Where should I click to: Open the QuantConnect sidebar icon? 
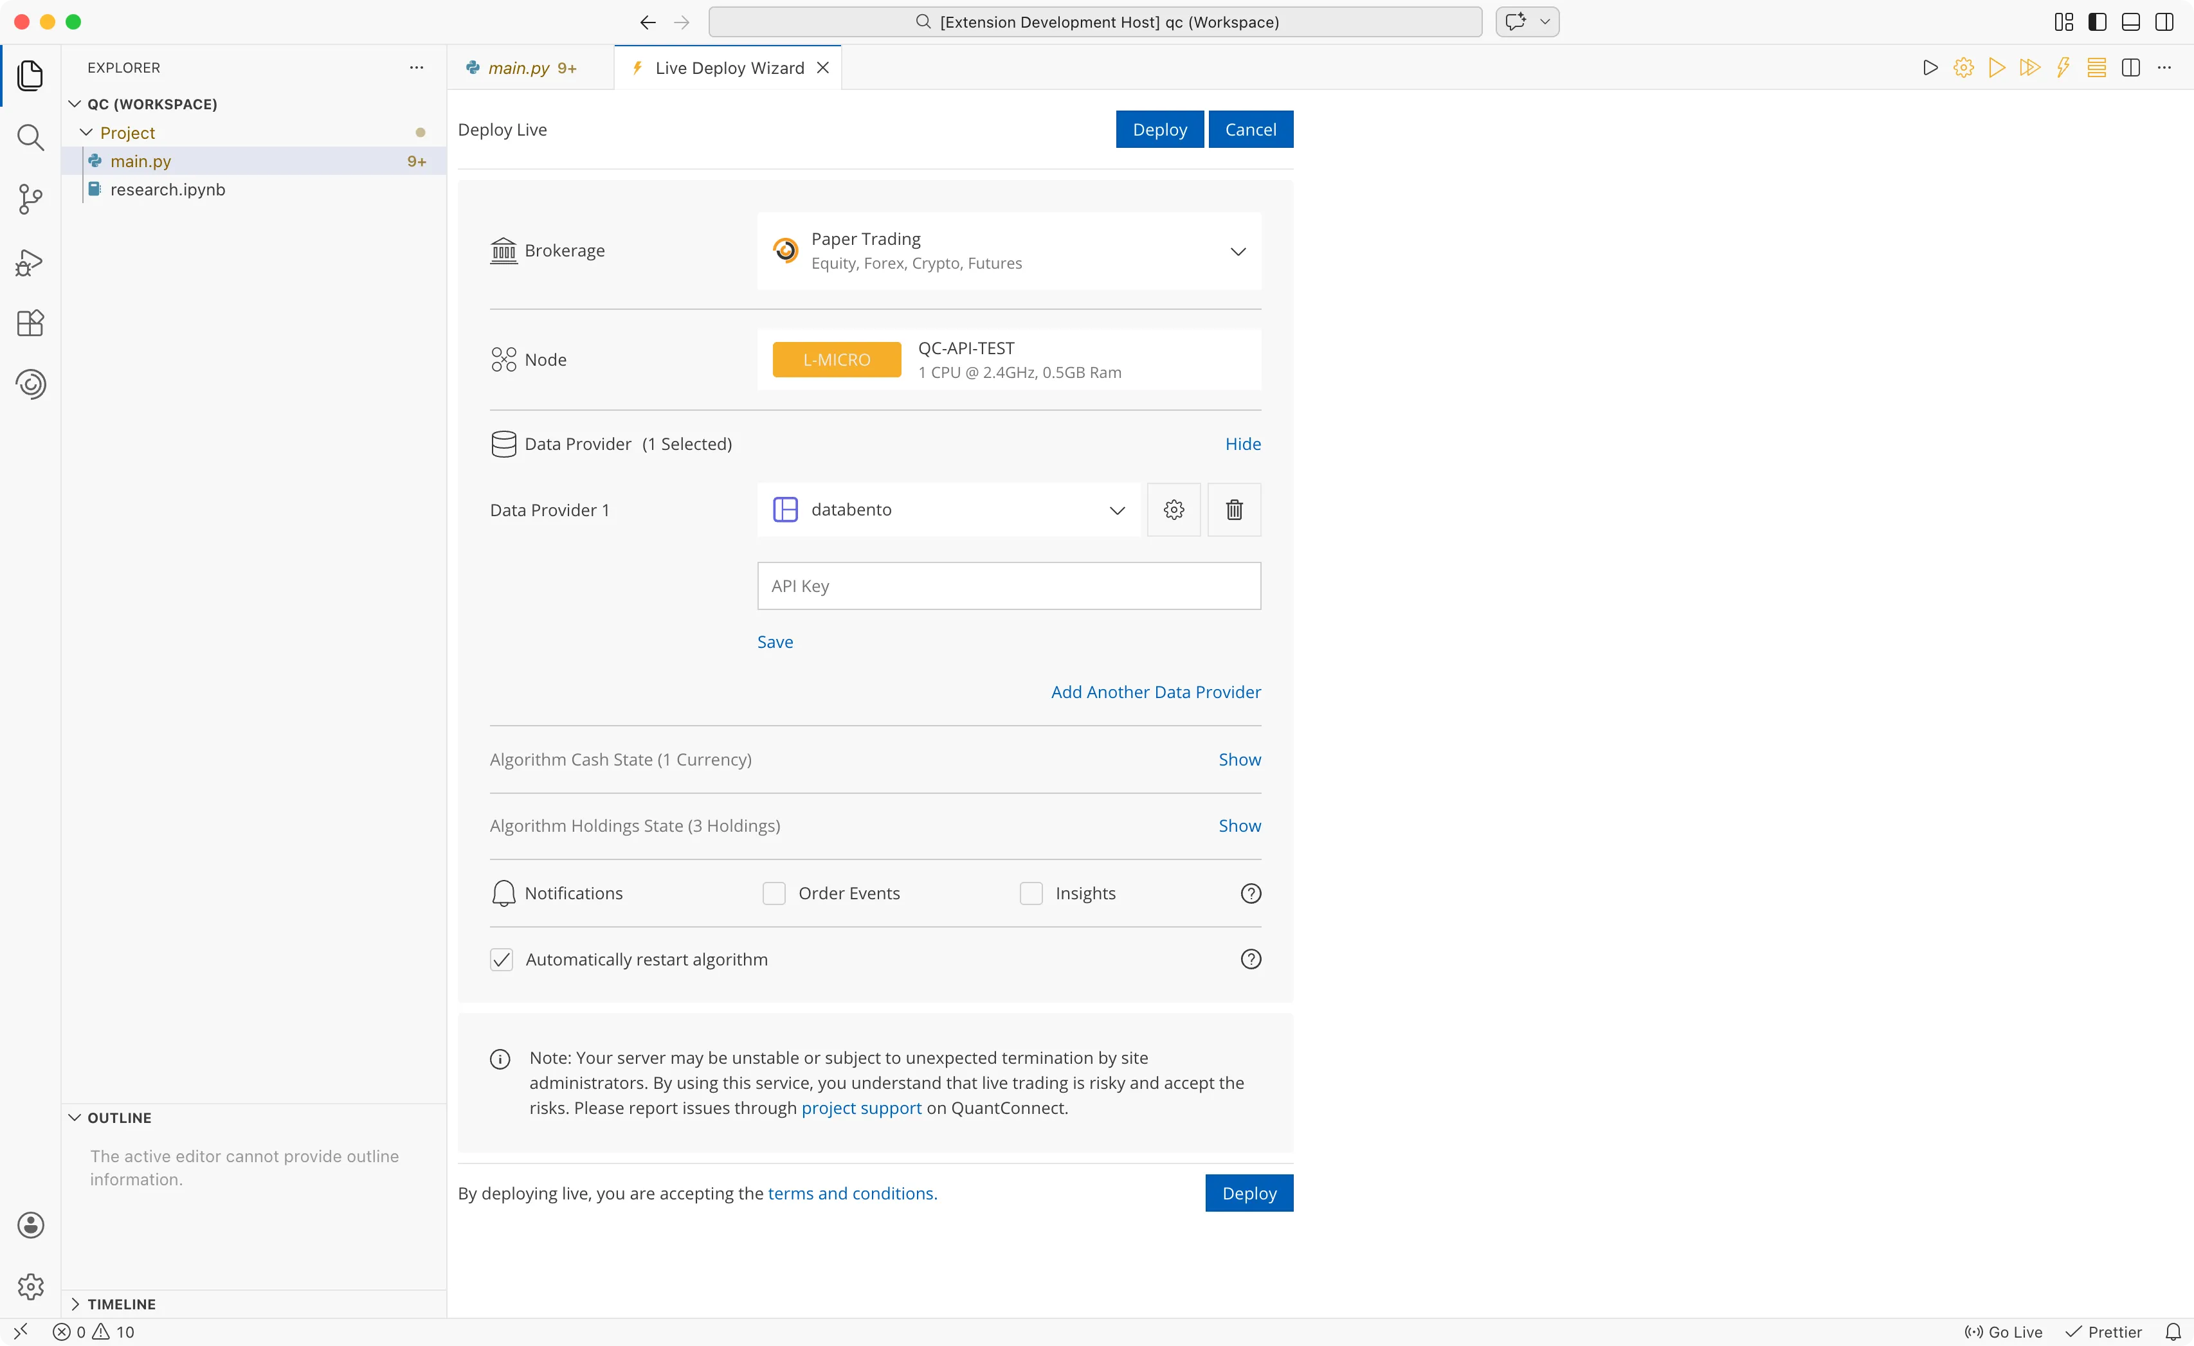[30, 384]
